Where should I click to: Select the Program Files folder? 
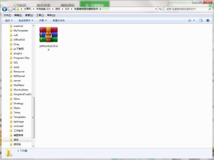pos(21,58)
